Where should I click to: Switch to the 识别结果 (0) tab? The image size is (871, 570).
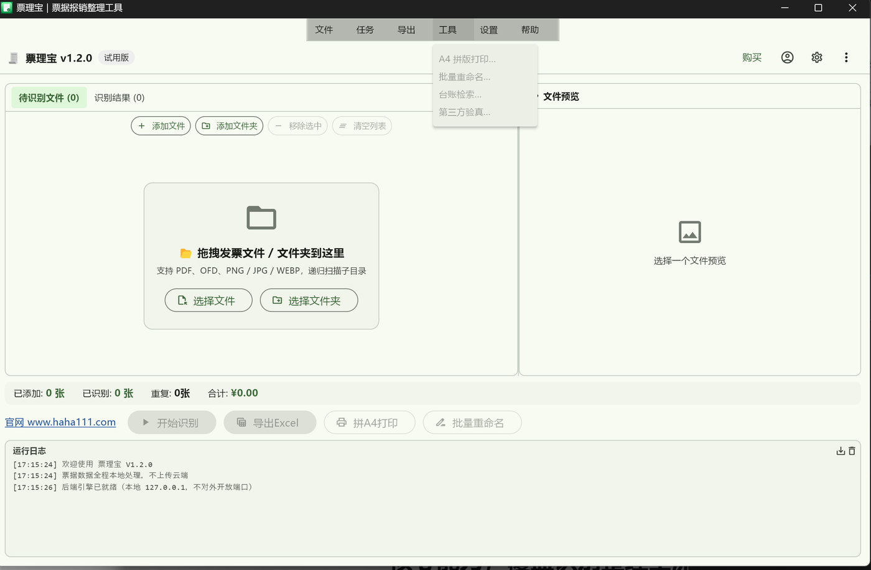coord(119,98)
